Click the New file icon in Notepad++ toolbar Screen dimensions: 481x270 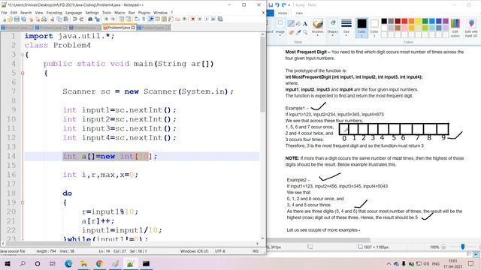(x=4, y=19)
